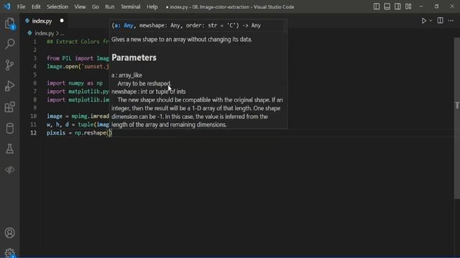Click 'import numpy as np' on line 6

[x=75, y=83]
